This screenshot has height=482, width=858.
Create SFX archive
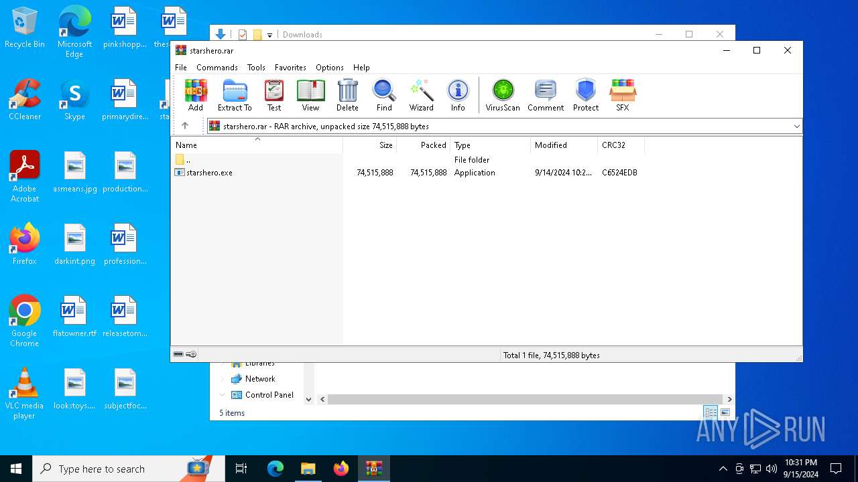tap(623, 95)
